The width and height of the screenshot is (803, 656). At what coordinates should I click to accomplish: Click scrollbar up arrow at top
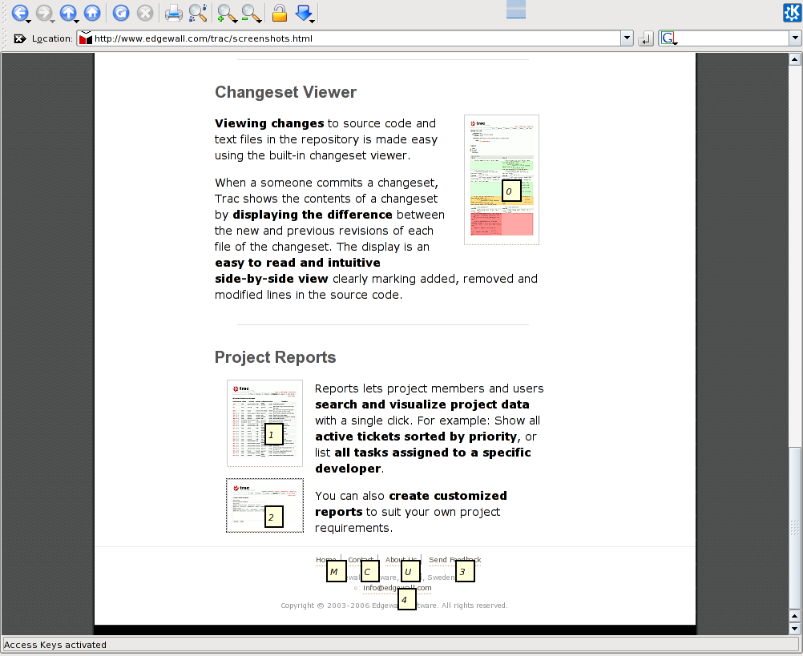(x=794, y=59)
